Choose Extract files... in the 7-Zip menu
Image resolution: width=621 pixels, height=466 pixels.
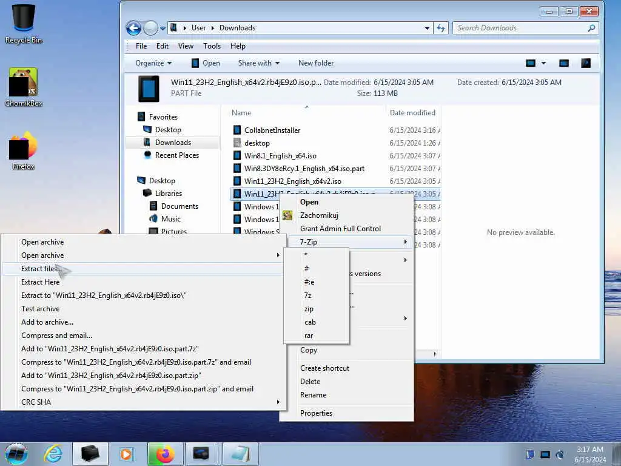pyautogui.click(x=143, y=269)
